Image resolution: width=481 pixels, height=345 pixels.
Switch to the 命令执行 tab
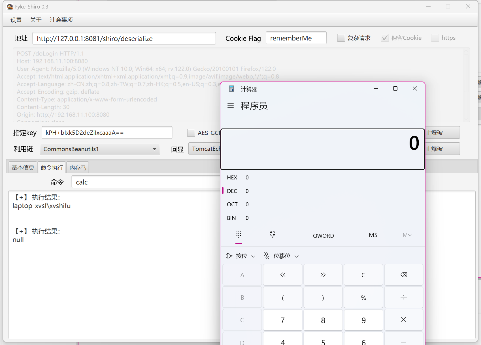[52, 168]
